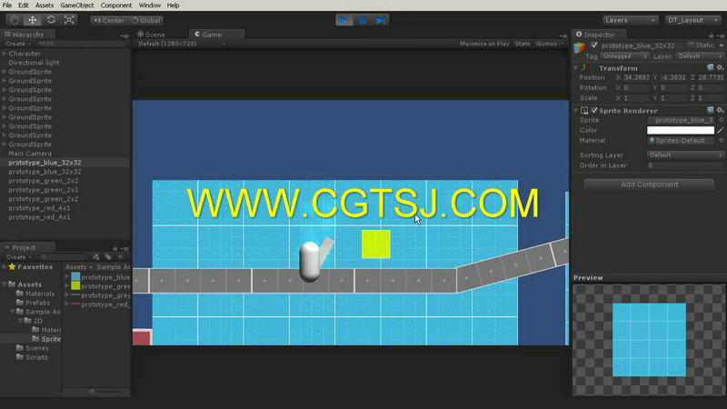Collapse the Transform component
727x409 pixels.
(x=576, y=68)
